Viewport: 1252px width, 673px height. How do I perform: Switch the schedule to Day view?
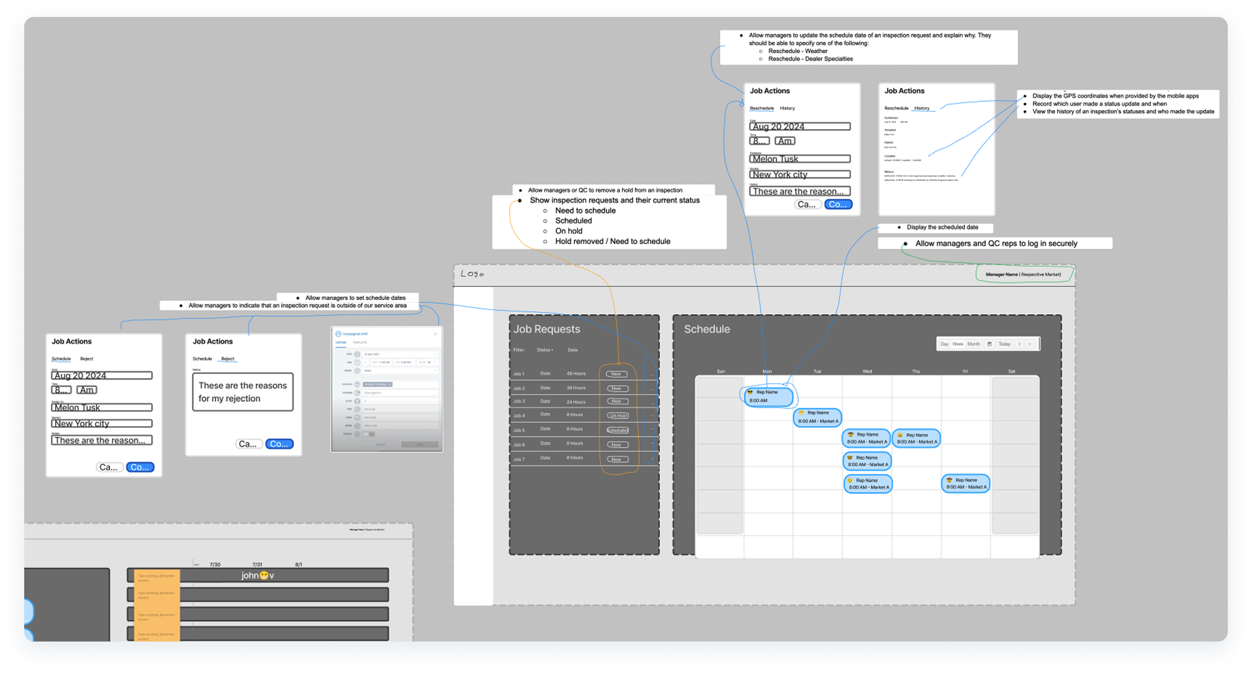944,344
